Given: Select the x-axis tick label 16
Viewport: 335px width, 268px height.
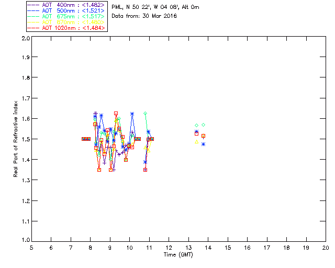Looking at the screenshot, I should (x=248, y=248).
